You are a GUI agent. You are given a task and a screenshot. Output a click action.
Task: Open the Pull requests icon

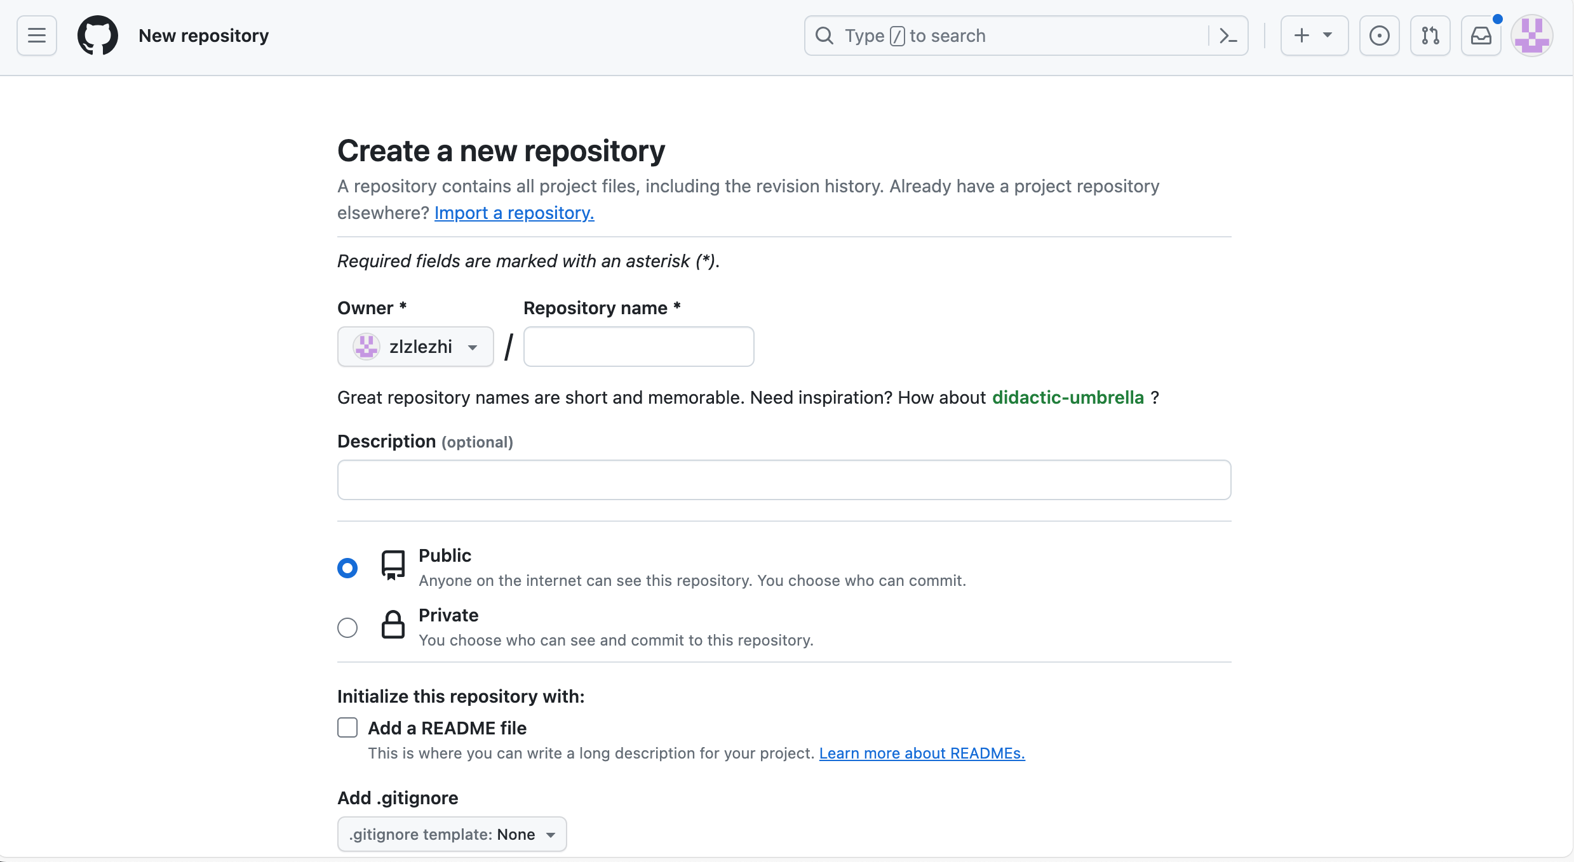coord(1430,36)
